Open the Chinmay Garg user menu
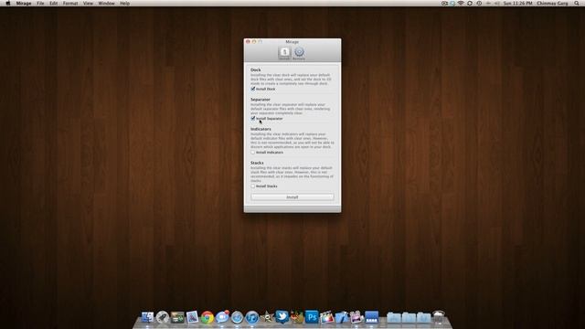 (552, 4)
